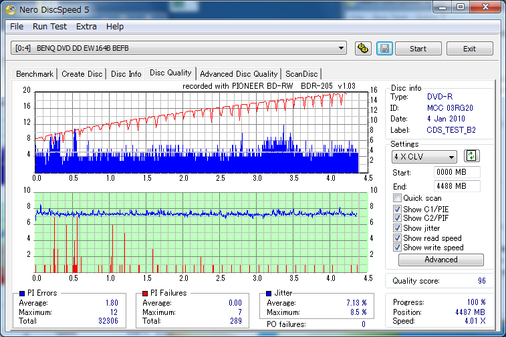The width and height of the screenshot is (506, 337).
Task: Open the Extra menu
Action: point(86,27)
